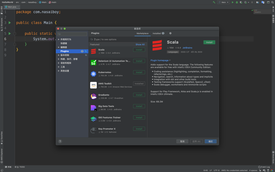
Task: Switch to the Installed plugins tab
Action: pyautogui.click(x=157, y=33)
